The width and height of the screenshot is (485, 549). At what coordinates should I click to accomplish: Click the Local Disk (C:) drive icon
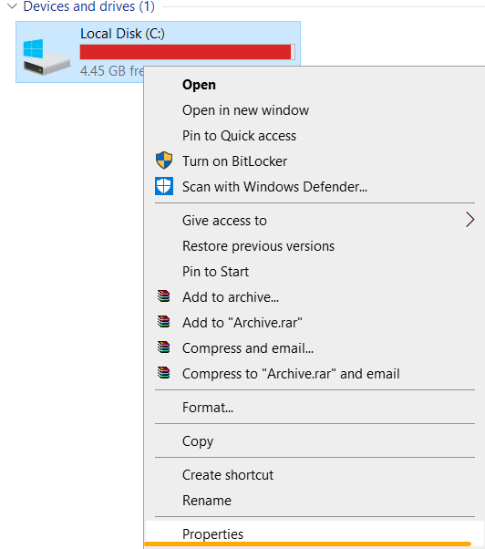pos(46,57)
